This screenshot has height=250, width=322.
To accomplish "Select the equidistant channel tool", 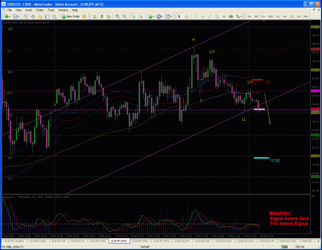I will click(x=217, y=16).
